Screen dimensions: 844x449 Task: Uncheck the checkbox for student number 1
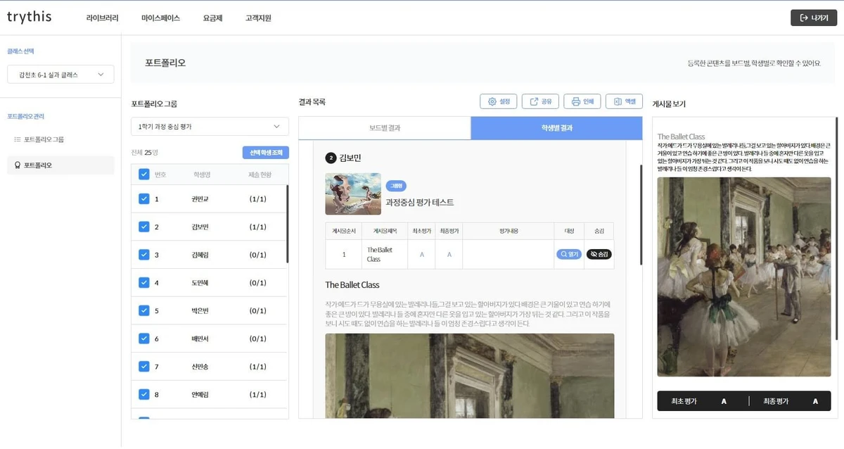click(144, 199)
